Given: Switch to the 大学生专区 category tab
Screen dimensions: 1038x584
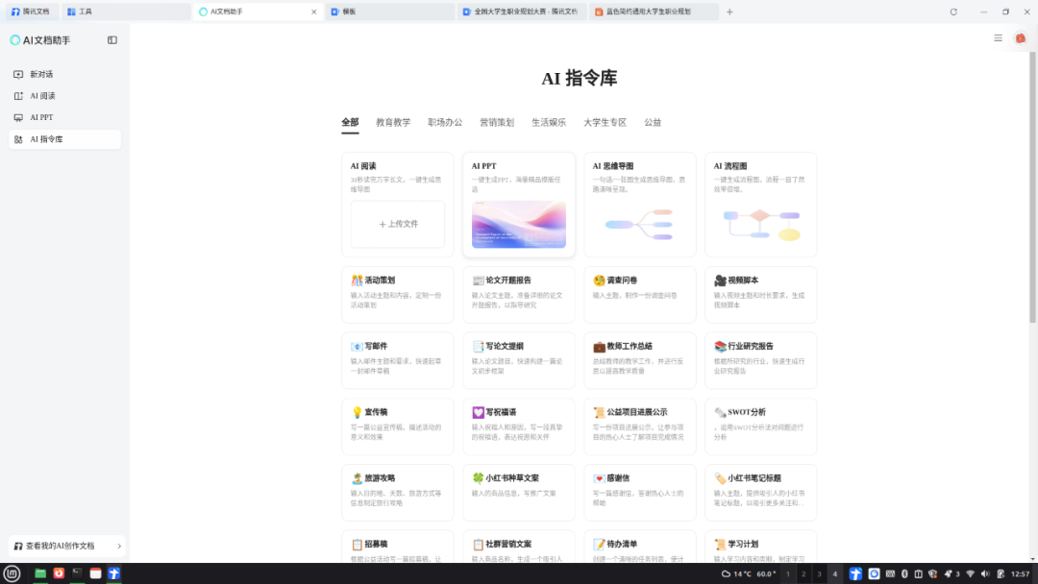Looking at the screenshot, I should (x=605, y=122).
